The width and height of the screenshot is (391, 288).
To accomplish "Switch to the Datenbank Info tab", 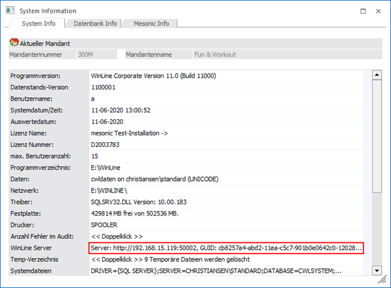I will pyautogui.click(x=95, y=24).
